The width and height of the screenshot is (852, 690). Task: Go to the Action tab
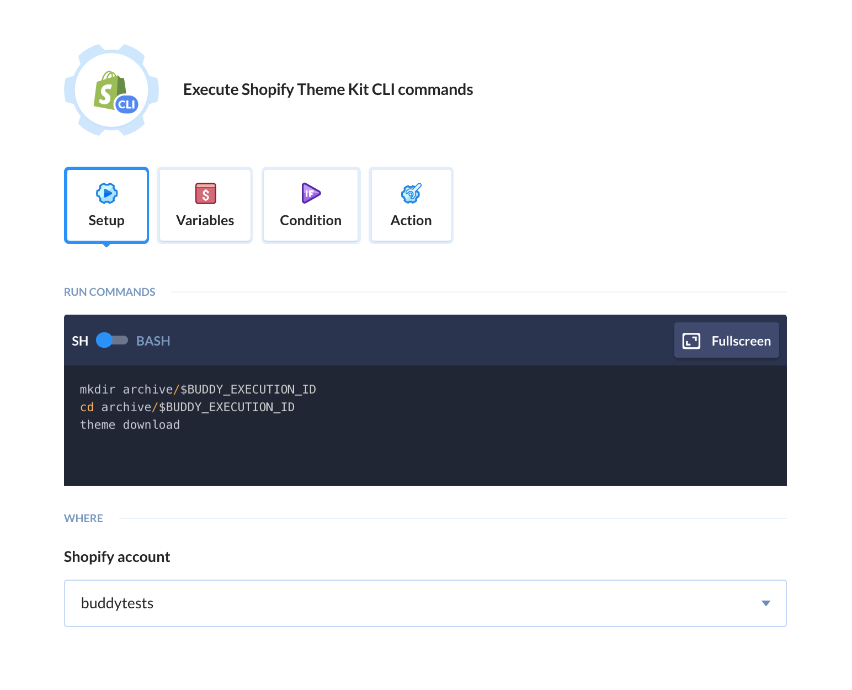pos(411,205)
